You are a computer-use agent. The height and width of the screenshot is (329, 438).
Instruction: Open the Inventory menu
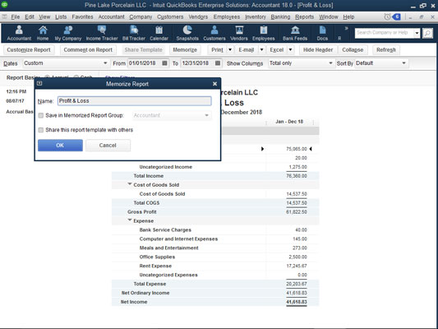click(x=256, y=17)
